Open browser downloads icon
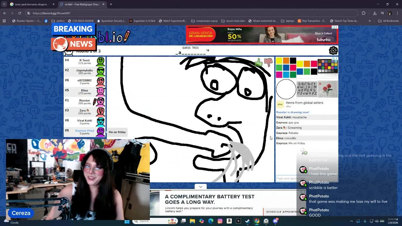This screenshot has height=226, width=402. pyautogui.click(x=375, y=13)
